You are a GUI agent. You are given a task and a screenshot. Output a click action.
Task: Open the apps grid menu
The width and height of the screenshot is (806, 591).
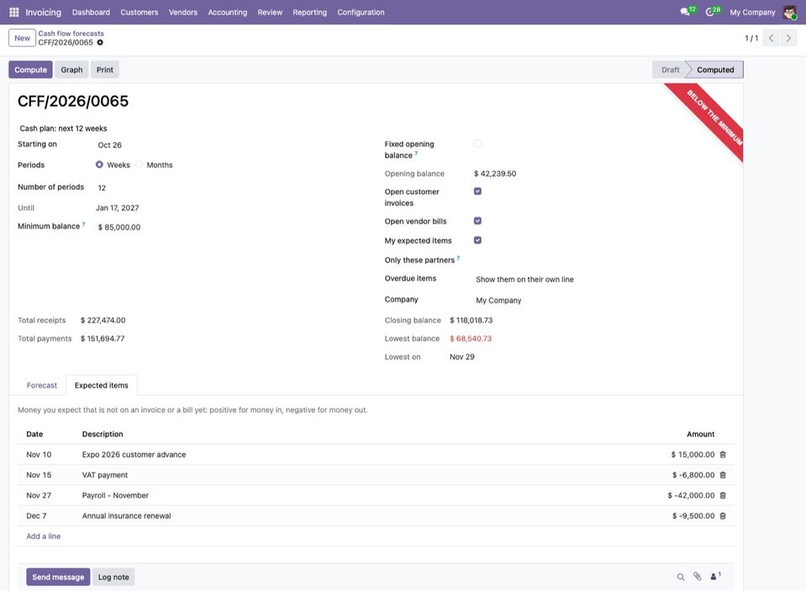[14, 12]
